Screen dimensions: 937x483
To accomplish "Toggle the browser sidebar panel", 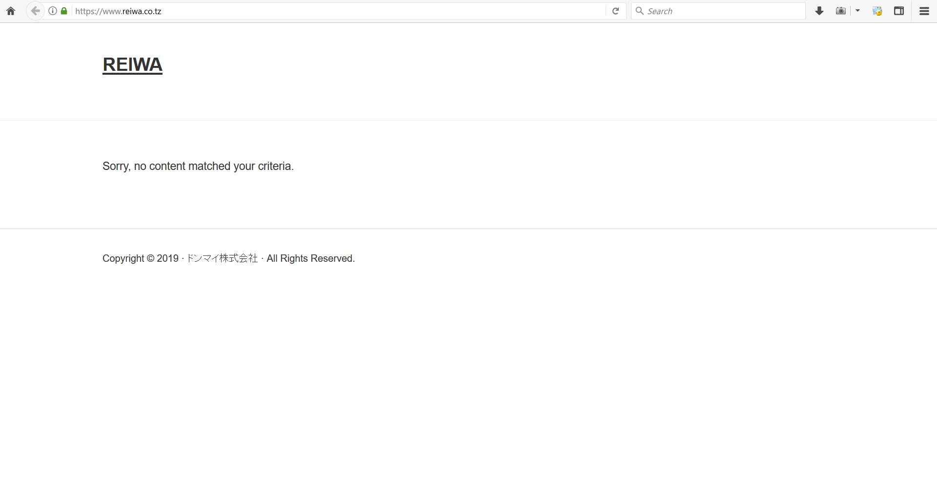I will pos(899,11).
